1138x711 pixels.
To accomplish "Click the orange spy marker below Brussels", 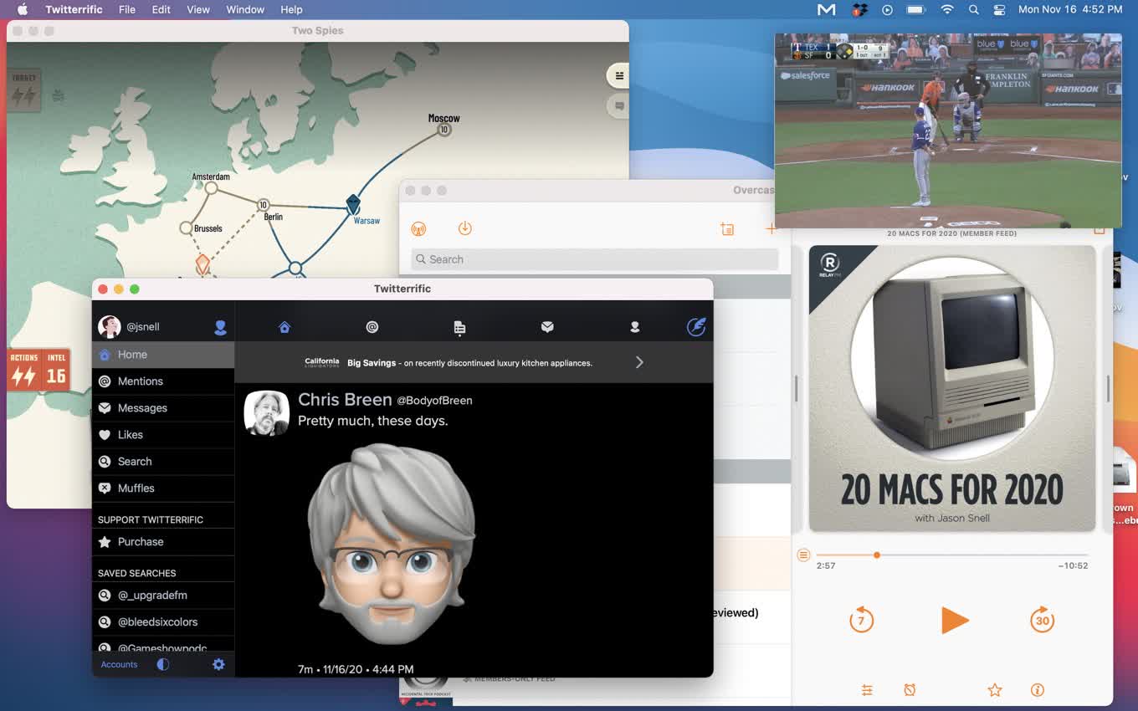I will tap(202, 264).
